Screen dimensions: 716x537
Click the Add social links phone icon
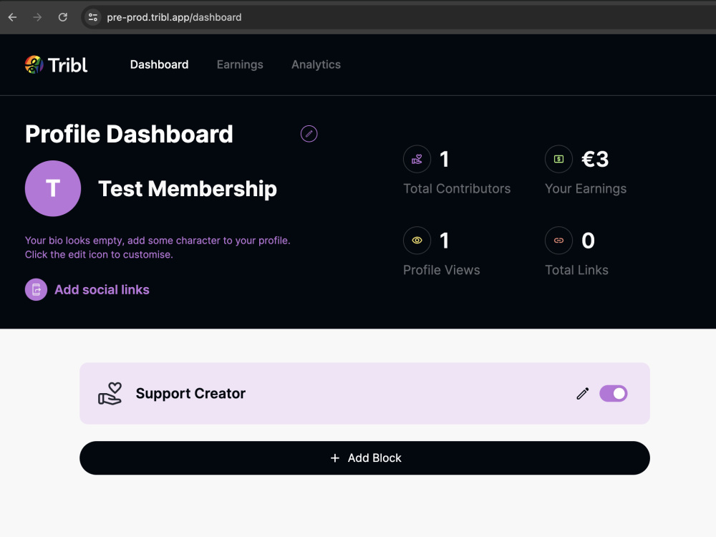36,289
